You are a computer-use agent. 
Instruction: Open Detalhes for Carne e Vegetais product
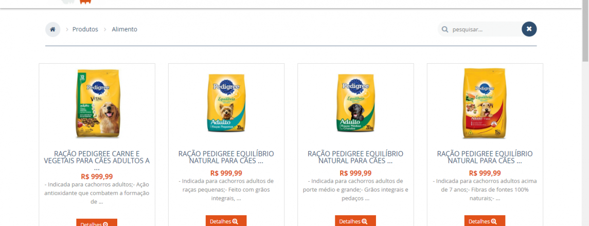(x=97, y=223)
